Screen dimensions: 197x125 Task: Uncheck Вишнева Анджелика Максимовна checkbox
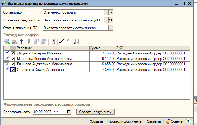(12, 64)
